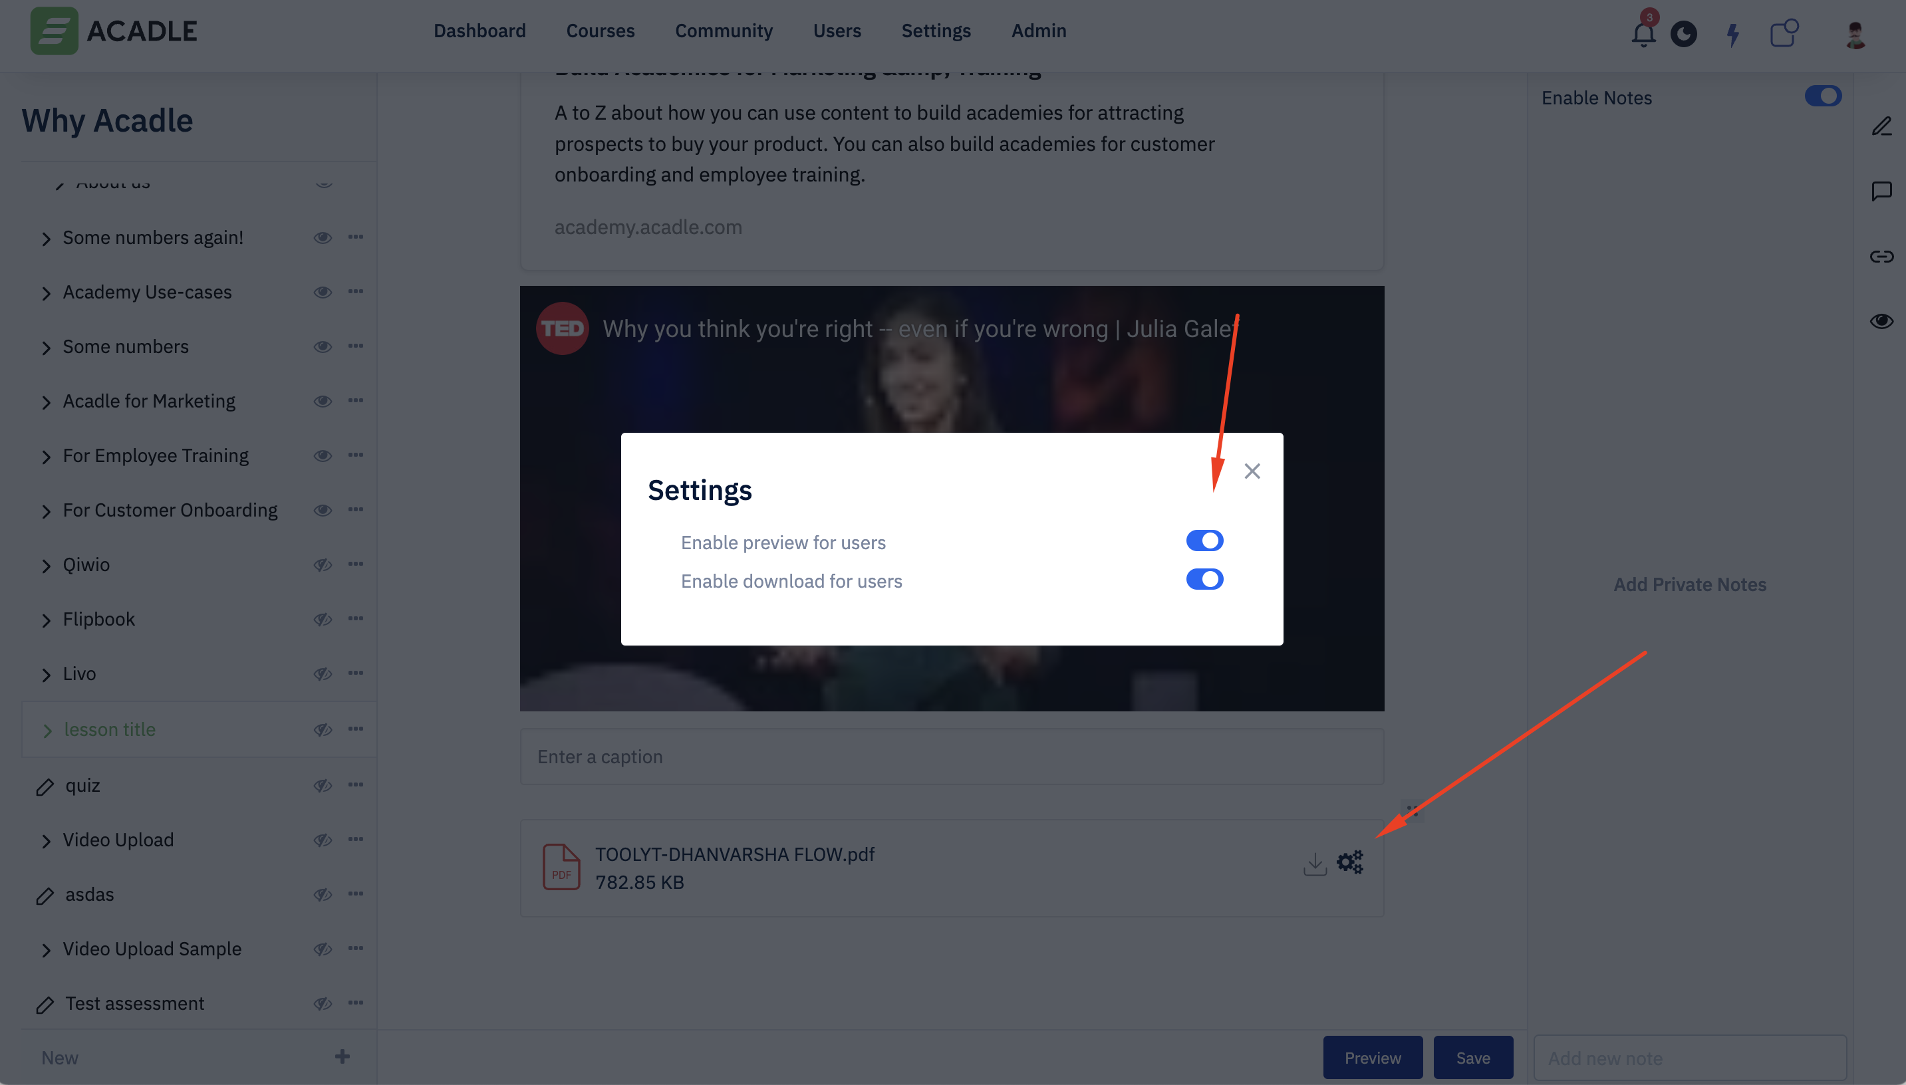1906x1085 pixels.
Task: Expand the Some numbers lesson
Action: click(x=46, y=348)
